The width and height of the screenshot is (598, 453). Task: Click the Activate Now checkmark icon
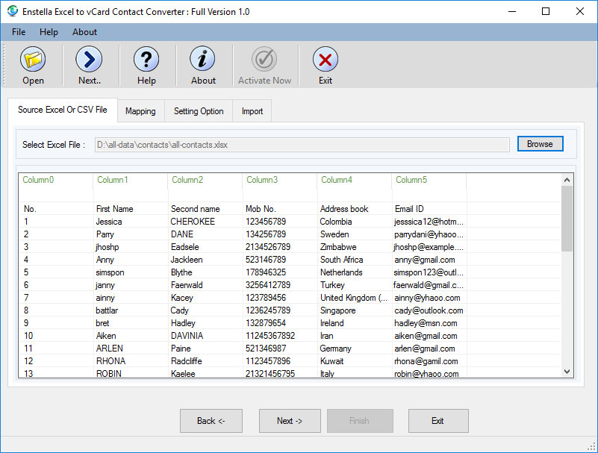point(264,59)
